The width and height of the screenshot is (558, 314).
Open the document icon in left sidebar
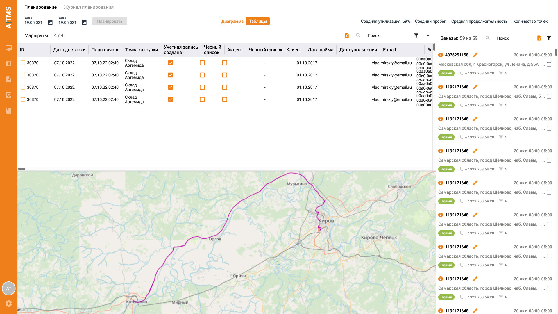point(9,79)
